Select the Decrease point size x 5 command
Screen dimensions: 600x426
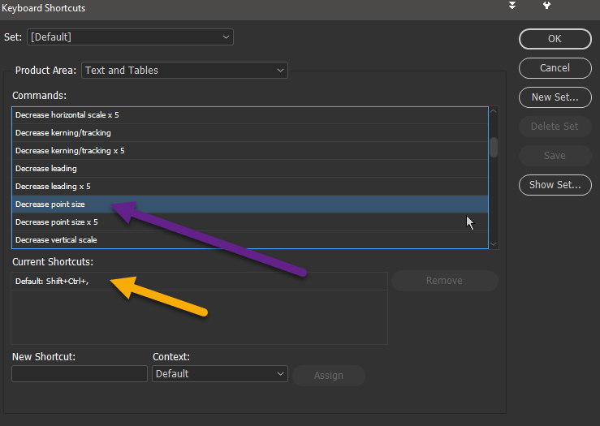pyautogui.click(x=250, y=222)
